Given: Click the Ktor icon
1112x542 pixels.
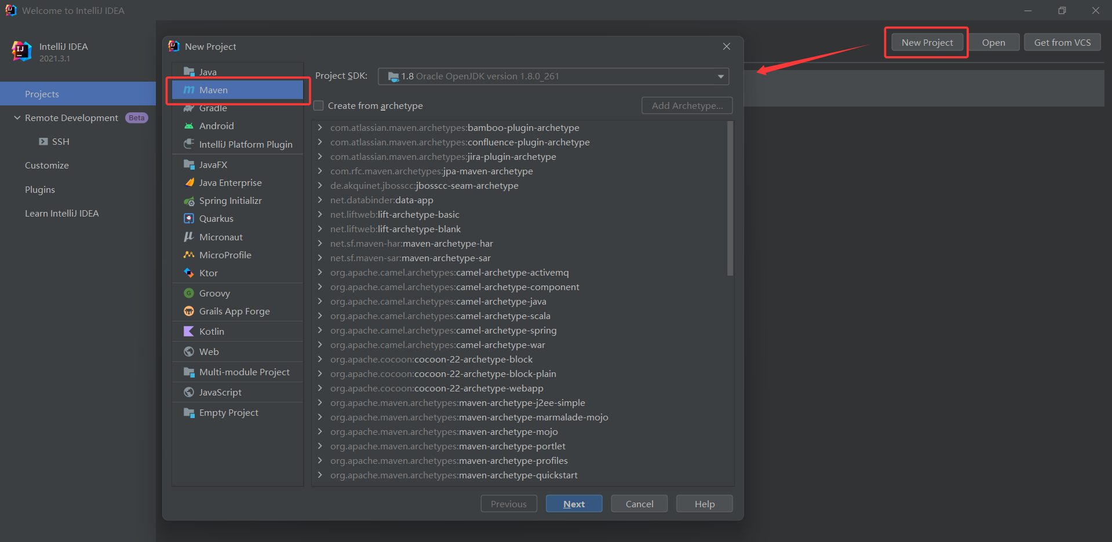Looking at the screenshot, I should (x=189, y=273).
